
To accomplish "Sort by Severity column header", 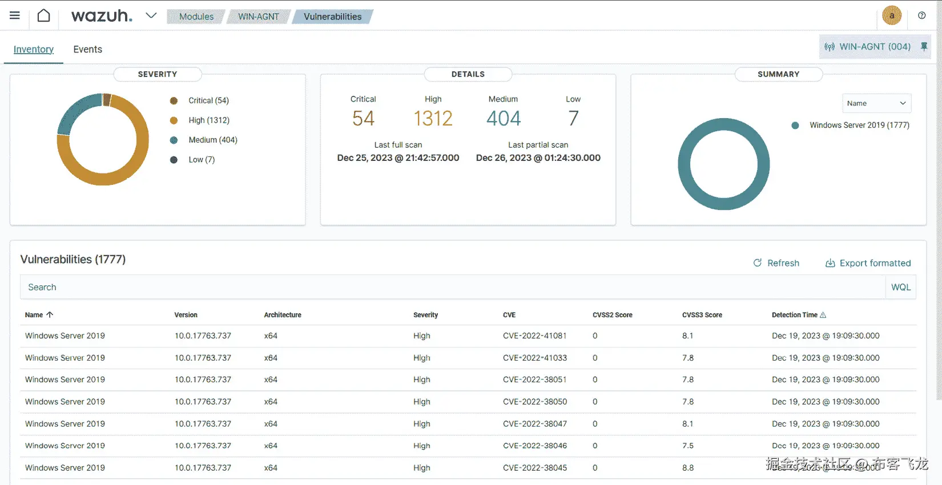I will pyautogui.click(x=425, y=315).
